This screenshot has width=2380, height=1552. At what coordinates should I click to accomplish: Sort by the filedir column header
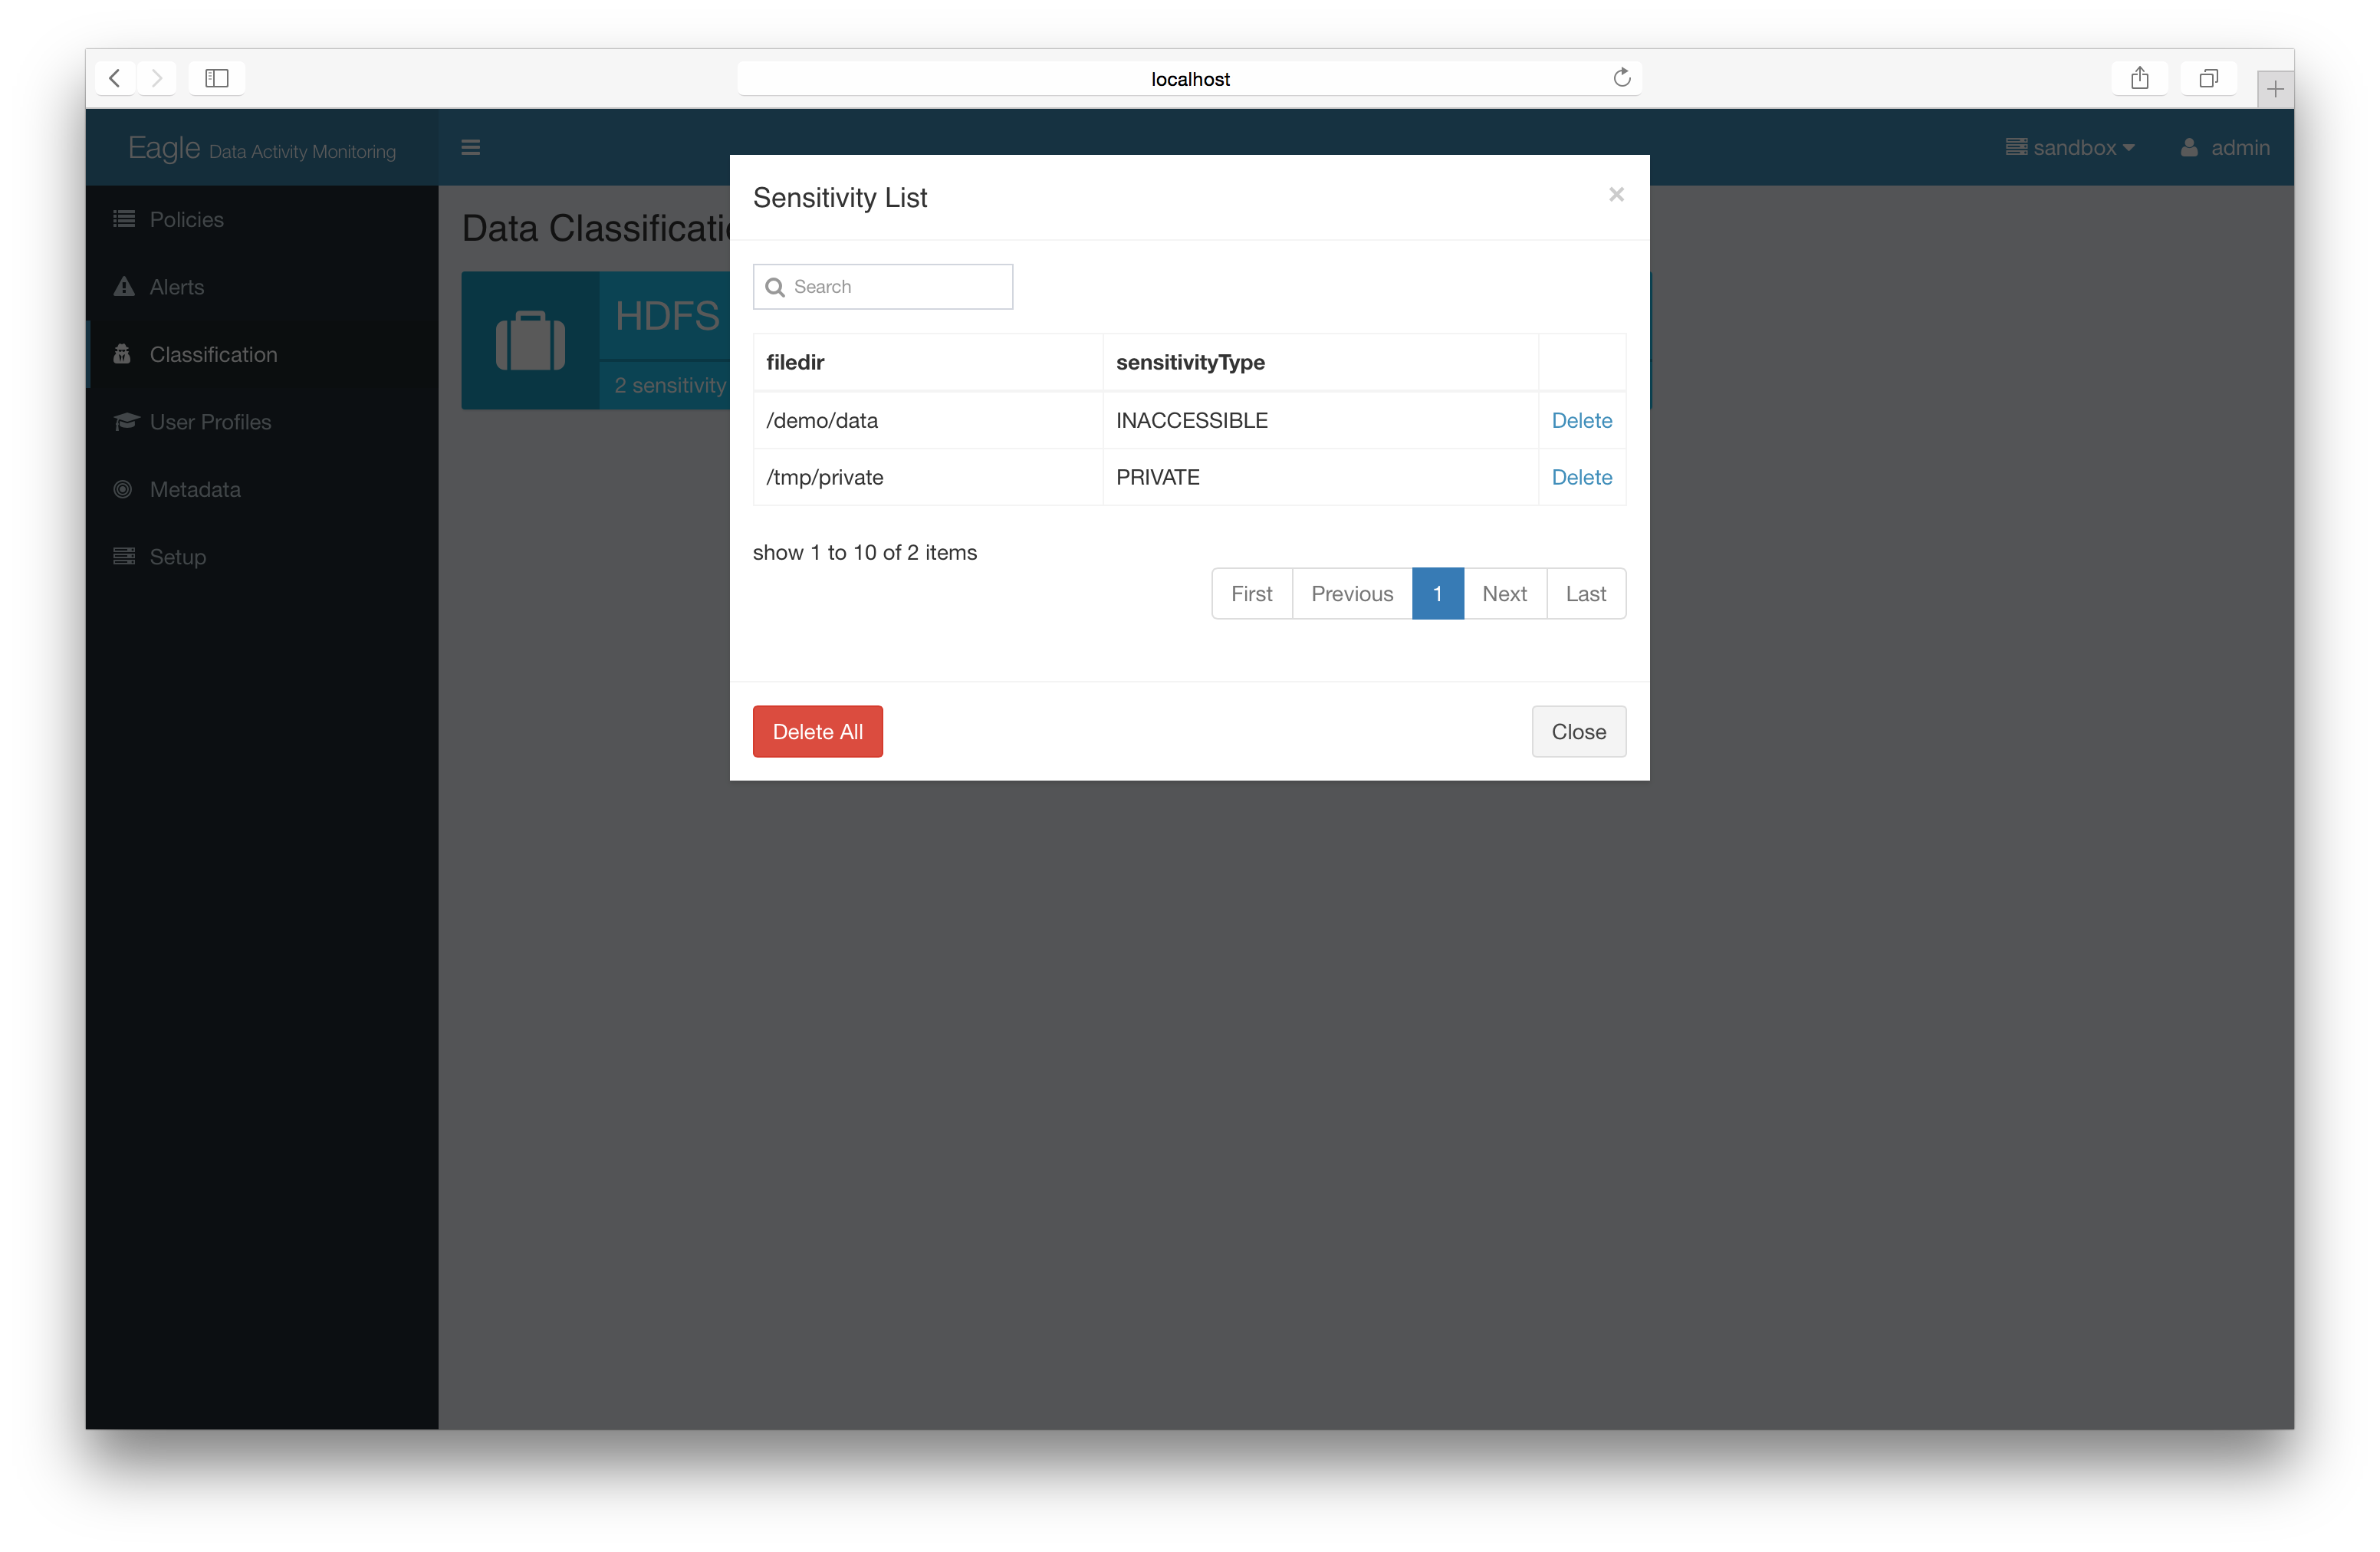(x=795, y=363)
